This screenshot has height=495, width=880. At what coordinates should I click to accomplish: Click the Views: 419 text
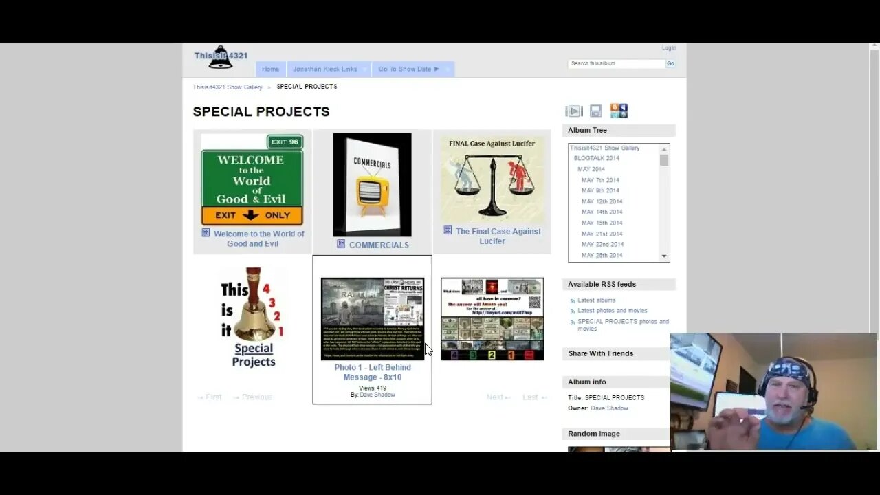(373, 388)
